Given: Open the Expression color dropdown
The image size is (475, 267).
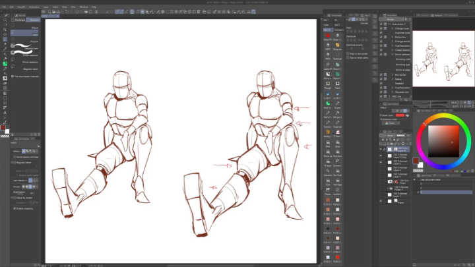Looking at the screenshot, I should [391, 123].
